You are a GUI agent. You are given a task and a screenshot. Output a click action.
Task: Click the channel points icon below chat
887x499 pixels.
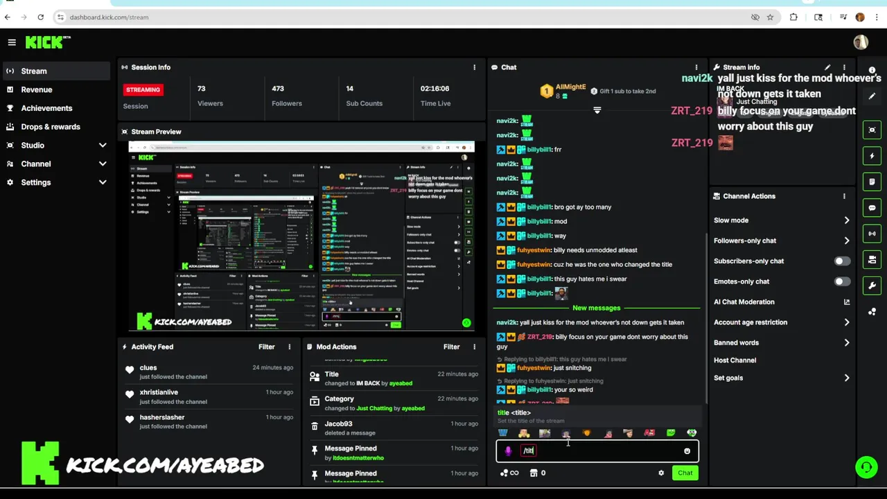(x=509, y=473)
